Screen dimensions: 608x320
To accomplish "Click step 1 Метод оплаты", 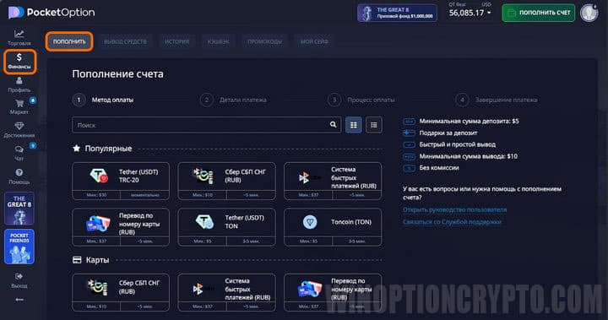I will pos(103,100).
